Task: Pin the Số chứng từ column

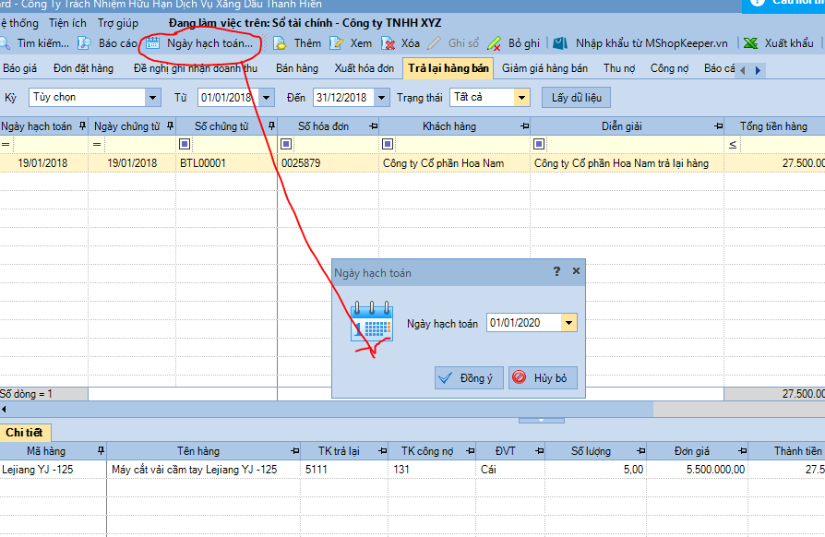Action: (x=271, y=126)
